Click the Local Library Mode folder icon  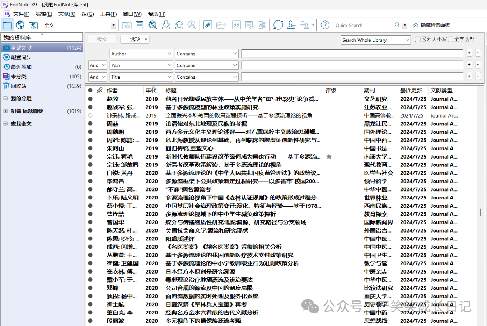7,25
